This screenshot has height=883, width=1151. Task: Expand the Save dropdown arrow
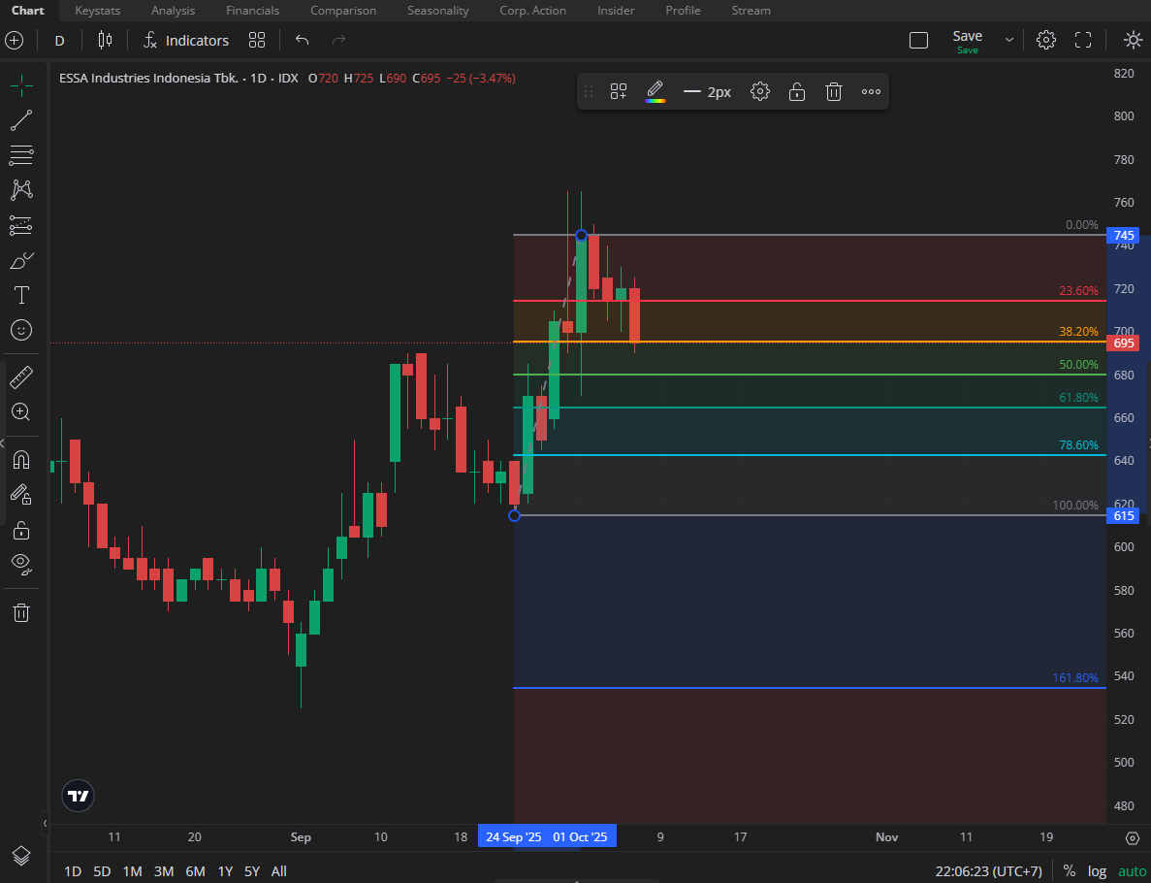[x=1009, y=41]
